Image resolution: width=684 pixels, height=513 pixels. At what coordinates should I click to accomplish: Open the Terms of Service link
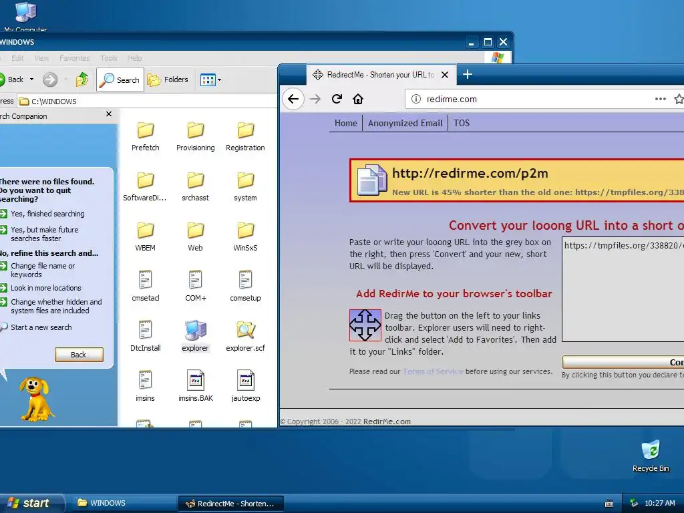pos(433,371)
